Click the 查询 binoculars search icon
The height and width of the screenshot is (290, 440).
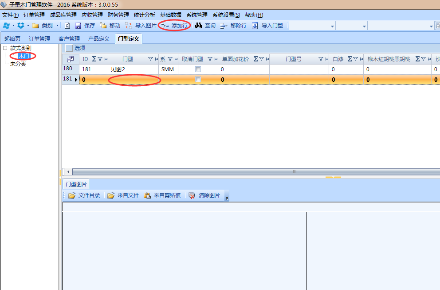[199, 26]
